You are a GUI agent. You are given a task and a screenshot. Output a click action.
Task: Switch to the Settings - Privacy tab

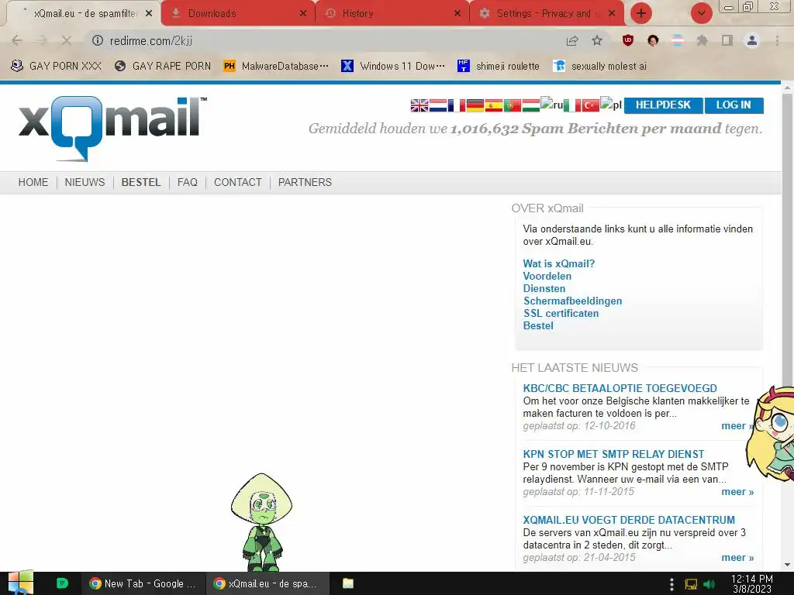(x=547, y=13)
